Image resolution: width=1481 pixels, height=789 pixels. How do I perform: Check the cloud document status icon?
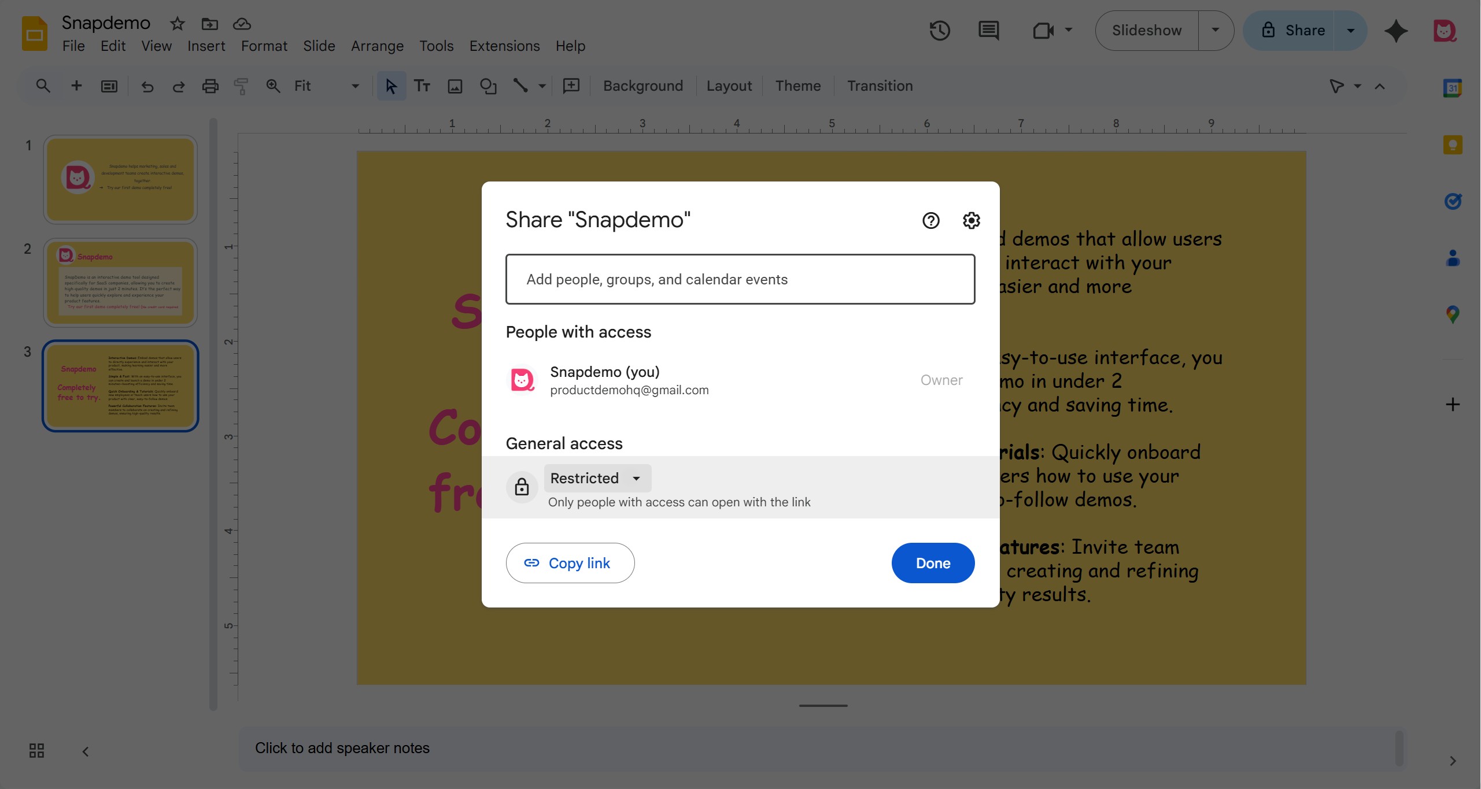point(242,24)
